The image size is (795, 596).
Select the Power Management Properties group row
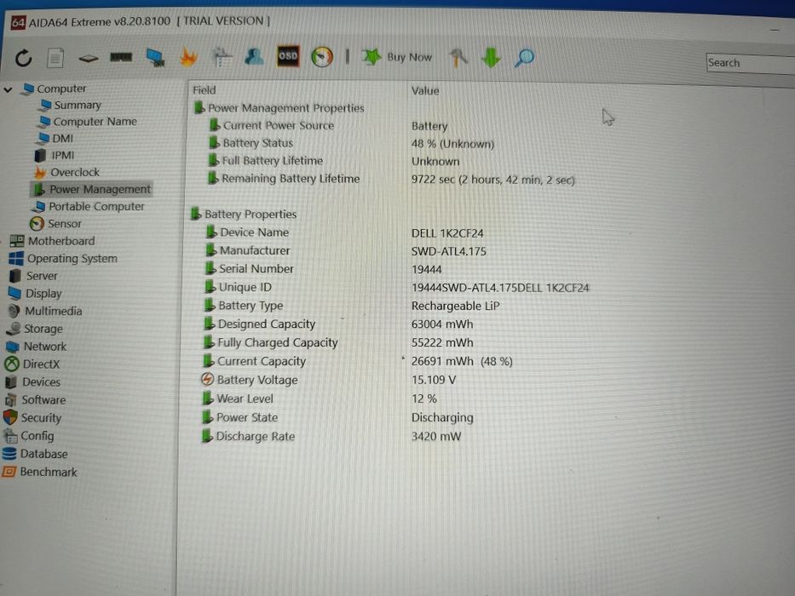[279, 108]
